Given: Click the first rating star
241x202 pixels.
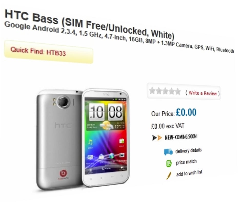Looking at the screenshot, I should (152, 90).
